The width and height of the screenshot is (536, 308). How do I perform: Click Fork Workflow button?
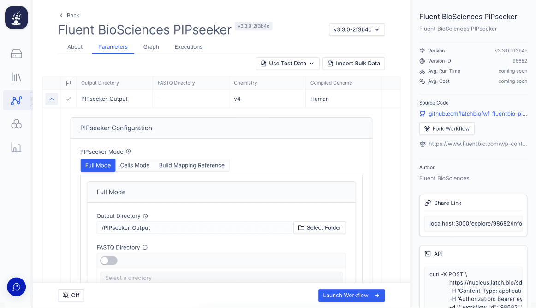click(447, 128)
